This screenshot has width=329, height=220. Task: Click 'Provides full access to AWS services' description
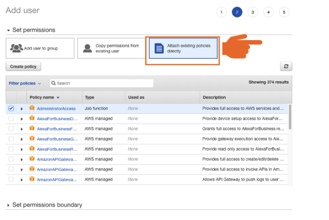tap(243, 108)
